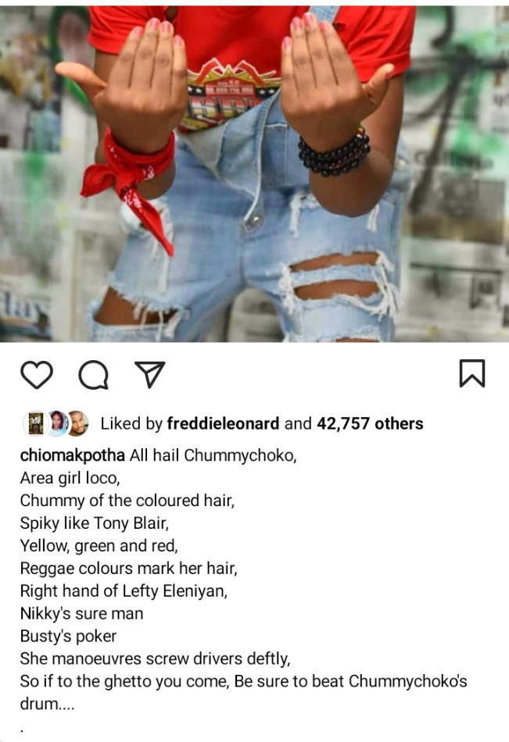The image size is (509, 742).
Task: Like the post with the heart icon
Action: coord(37,374)
